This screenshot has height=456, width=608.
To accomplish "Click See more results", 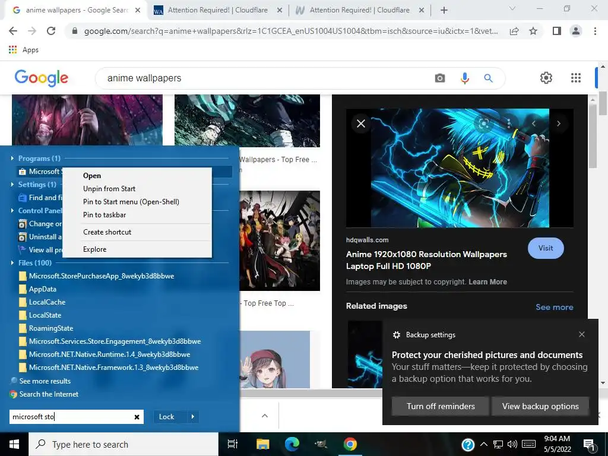I will [x=45, y=381].
